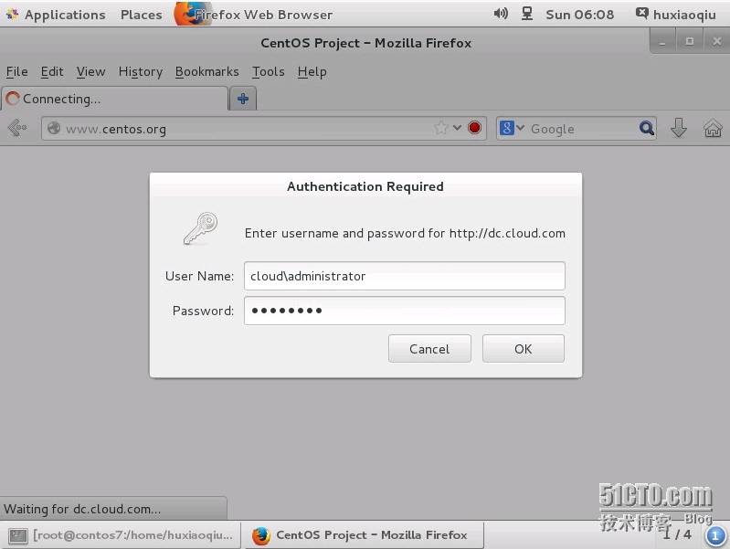
Task: Switch to root@contos7 terminal in taskbar
Action: click(x=121, y=535)
